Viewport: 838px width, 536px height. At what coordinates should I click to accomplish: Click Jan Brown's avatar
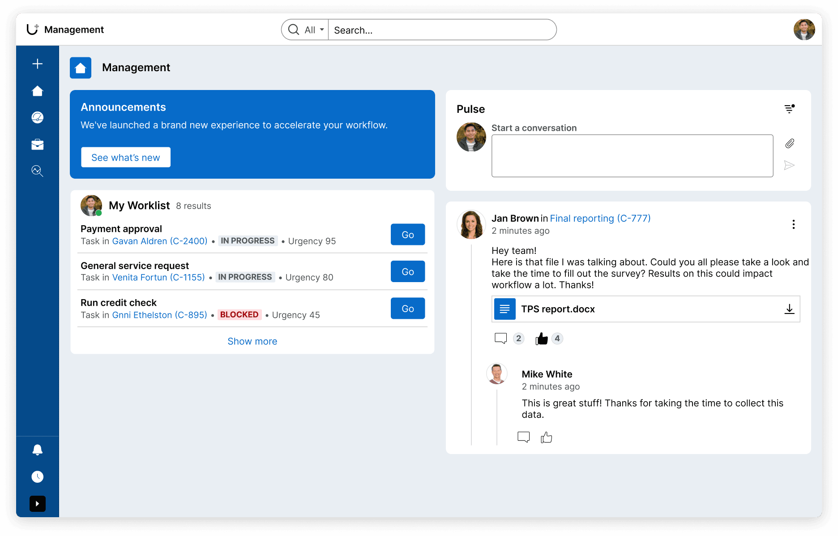pyautogui.click(x=471, y=224)
